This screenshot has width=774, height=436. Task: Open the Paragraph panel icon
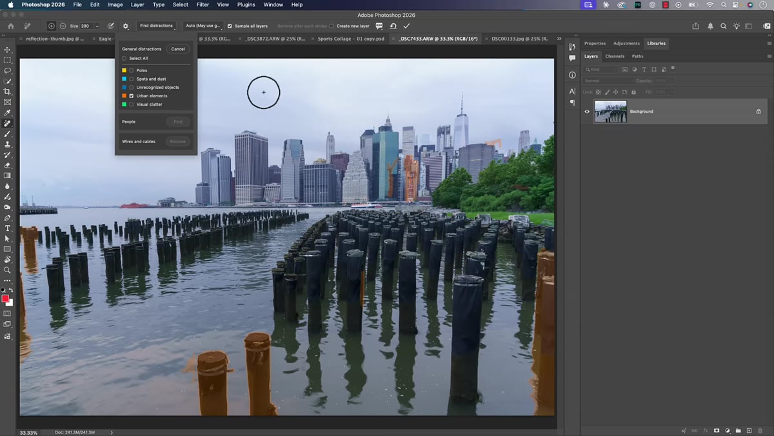[x=572, y=103]
